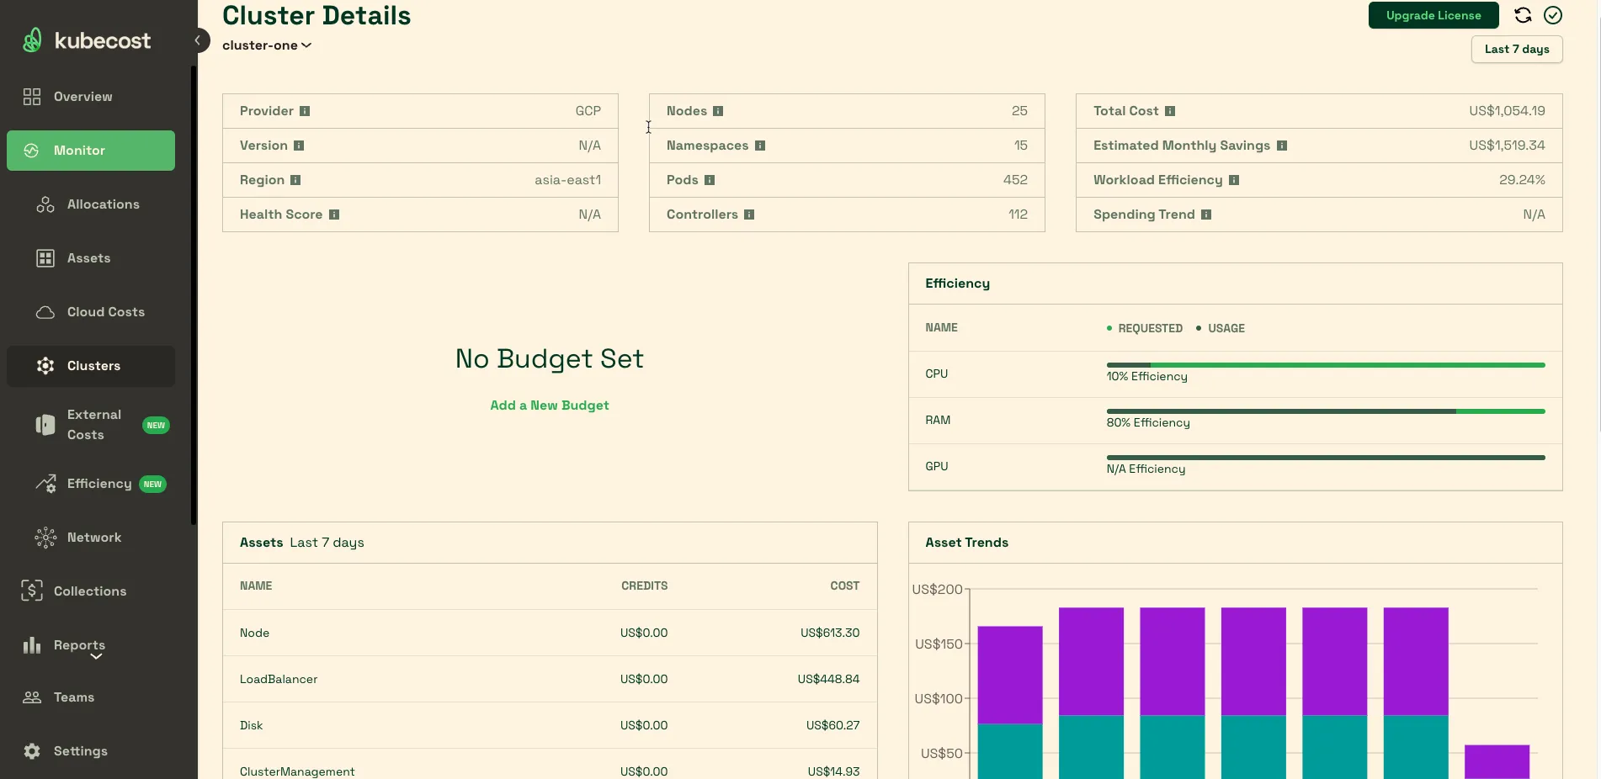Viewport: 1601px width, 779px height.
Task: Open info icon next to Controllers
Action: 749,215
